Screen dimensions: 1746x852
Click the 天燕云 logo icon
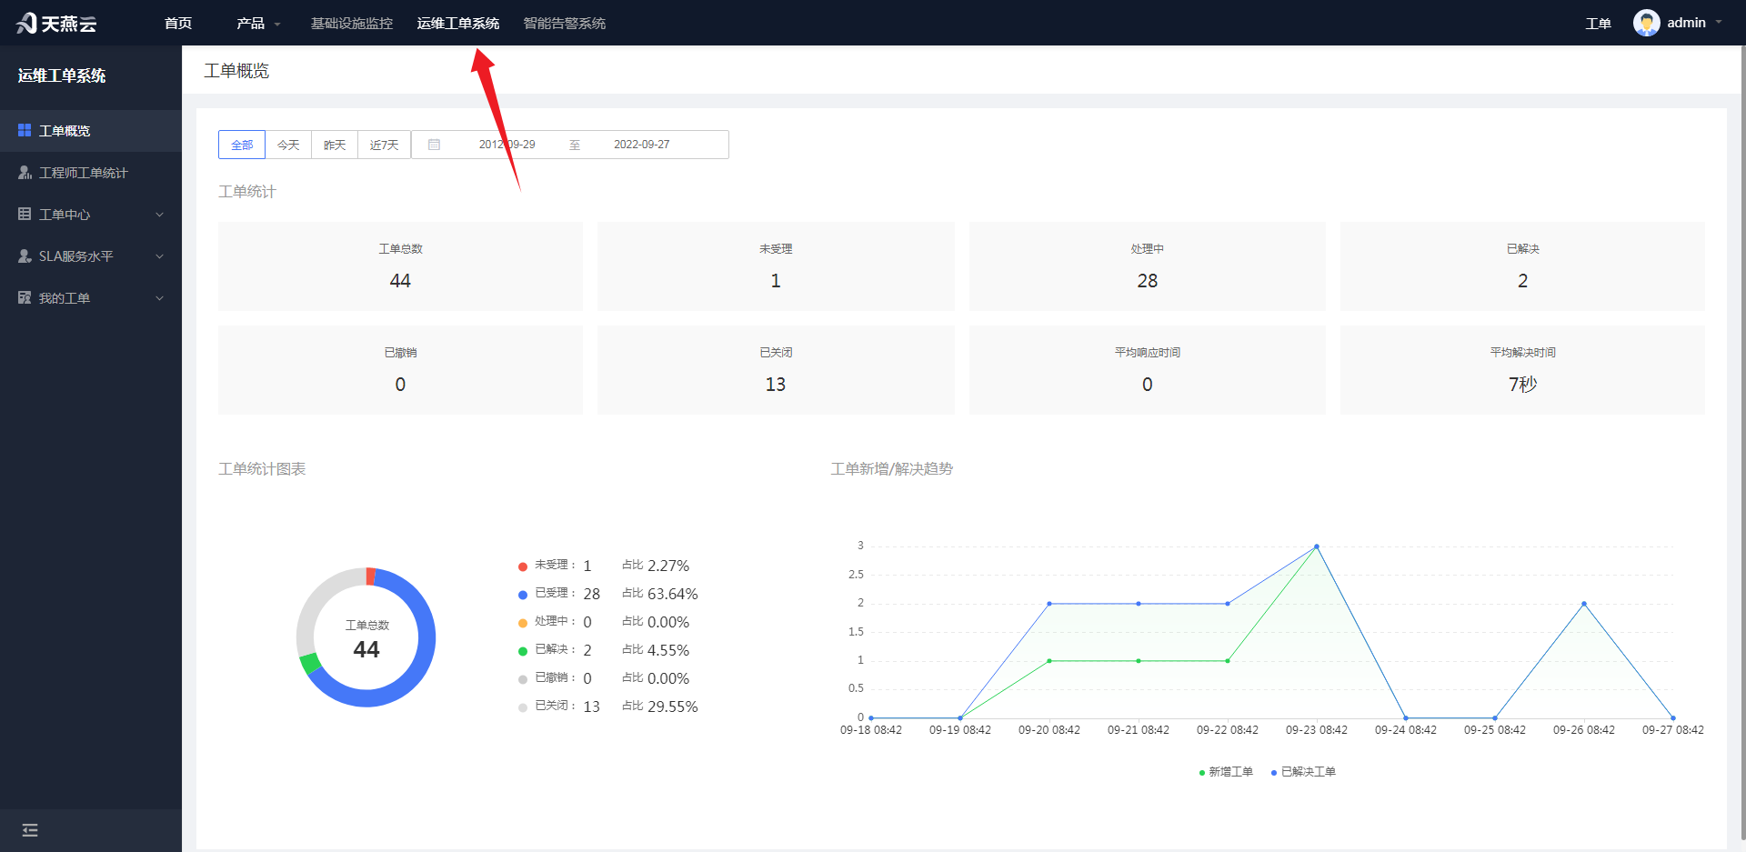(x=26, y=23)
